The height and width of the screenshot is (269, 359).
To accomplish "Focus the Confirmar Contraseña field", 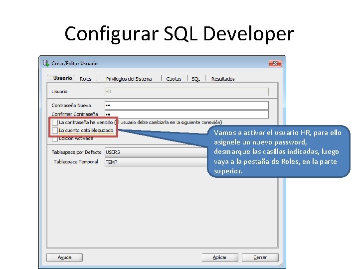I will [x=186, y=114].
